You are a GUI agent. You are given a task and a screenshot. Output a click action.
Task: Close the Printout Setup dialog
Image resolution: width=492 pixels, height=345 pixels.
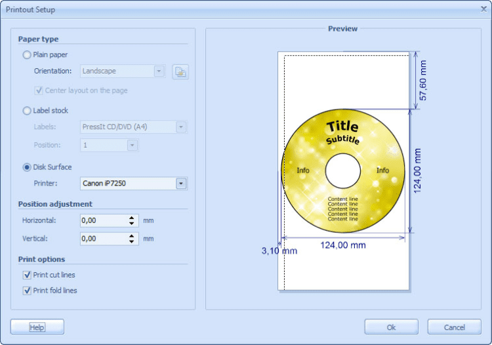(483, 9)
